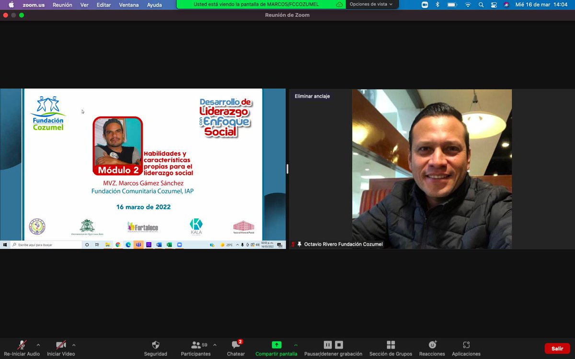Click the Excel icon in shared taskbar
Image resolution: width=575 pixels, height=359 pixels.
169,245
